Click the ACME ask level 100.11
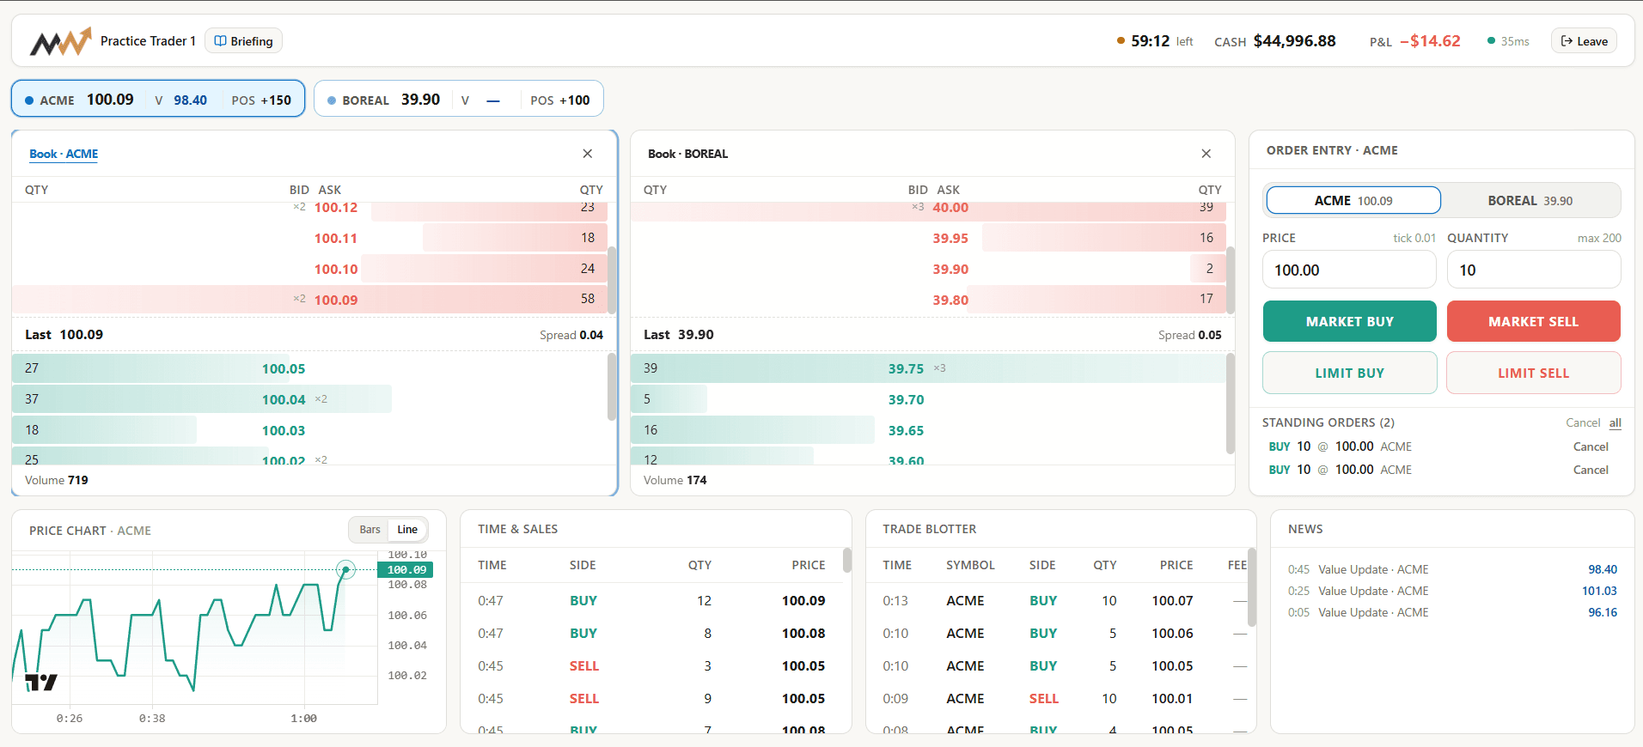1643x747 pixels. (x=309, y=238)
